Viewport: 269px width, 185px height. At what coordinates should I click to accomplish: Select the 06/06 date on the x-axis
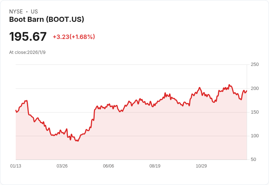point(109,166)
